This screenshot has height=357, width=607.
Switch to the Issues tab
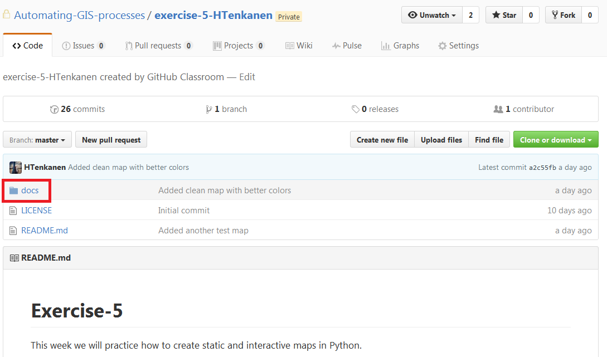click(83, 46)
